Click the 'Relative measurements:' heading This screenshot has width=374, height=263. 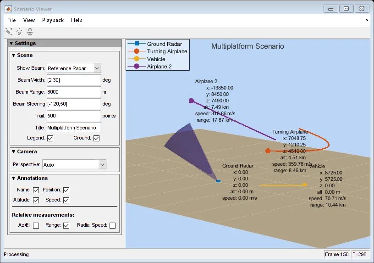pyautogui.click(x=43, y=215)
